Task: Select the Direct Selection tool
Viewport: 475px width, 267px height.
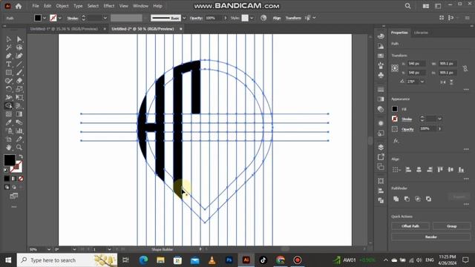Action: coord(19,39)
